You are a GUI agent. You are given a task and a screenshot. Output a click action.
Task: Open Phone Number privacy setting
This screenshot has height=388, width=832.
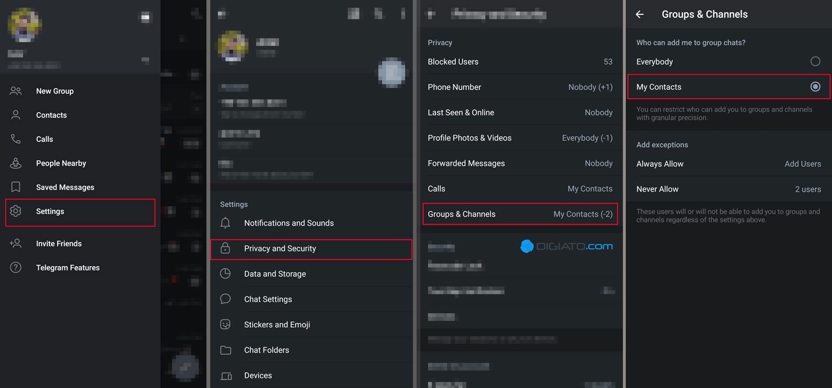(520, 87)
